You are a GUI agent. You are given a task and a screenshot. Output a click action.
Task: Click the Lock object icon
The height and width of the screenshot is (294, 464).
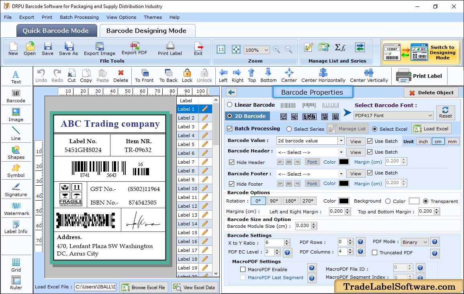click(x=187, y=76)
